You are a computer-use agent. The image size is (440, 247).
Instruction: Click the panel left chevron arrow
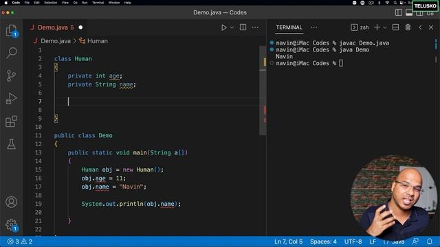point(420,27)
